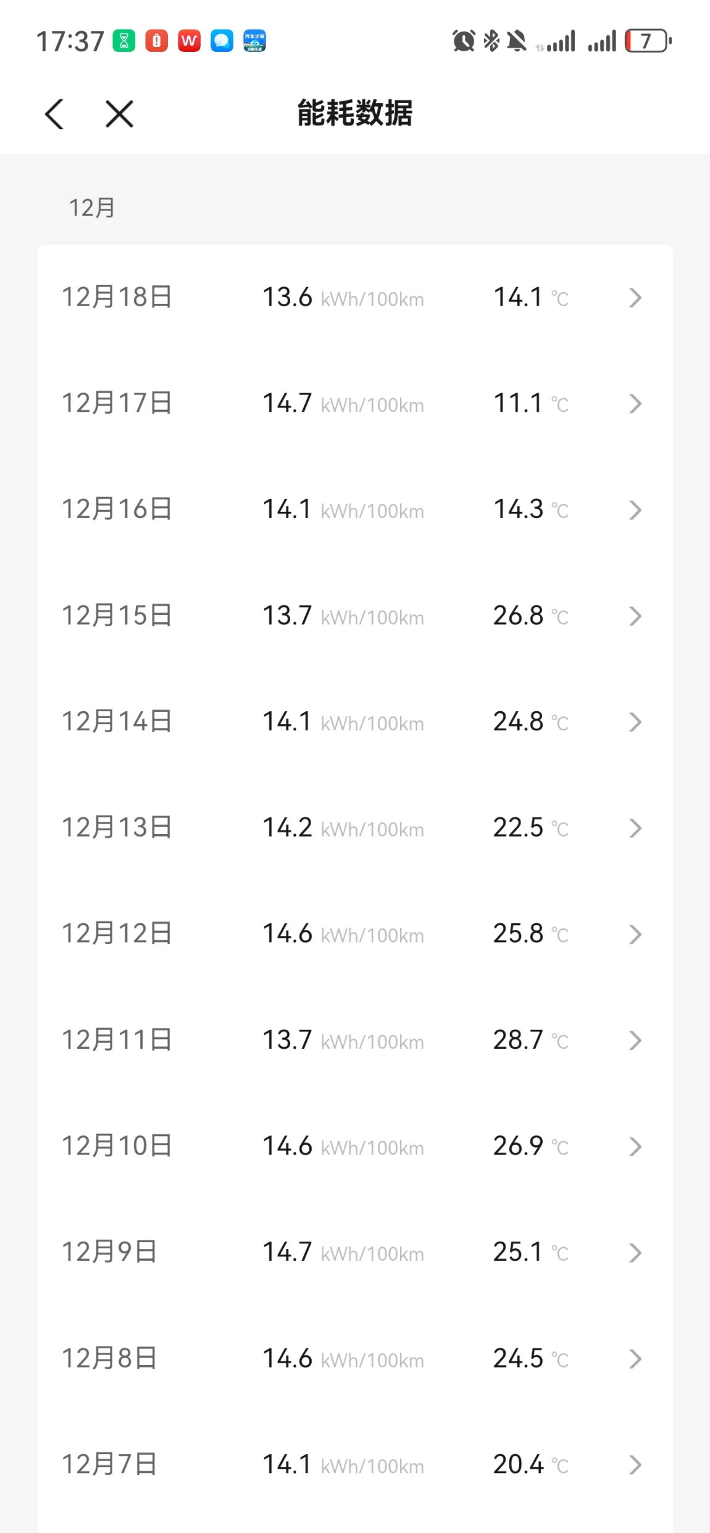Expand the 12月15日 entry chevron
This screenshot has width=710, height=1533.
pyautogui.click(x=635, y=616)
